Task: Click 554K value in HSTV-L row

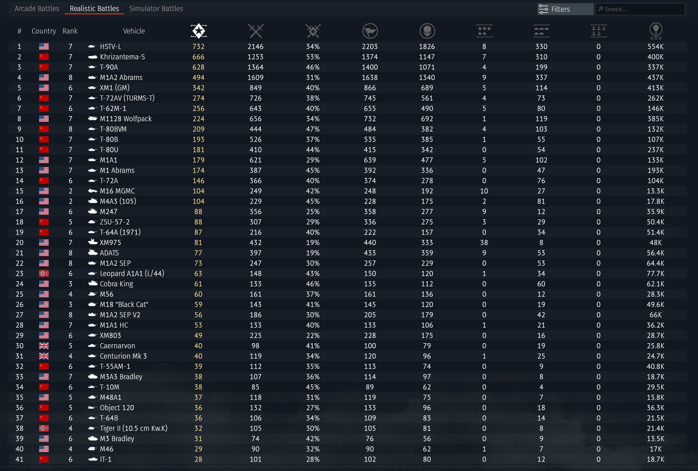Action: coord(656,46)
